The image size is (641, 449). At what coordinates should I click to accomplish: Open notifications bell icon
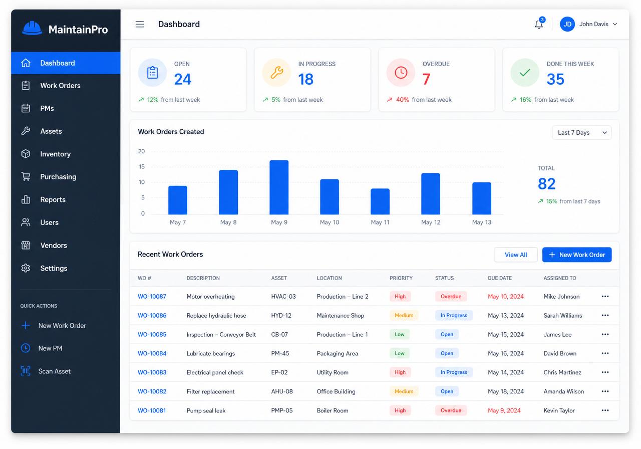coord(539,24)
